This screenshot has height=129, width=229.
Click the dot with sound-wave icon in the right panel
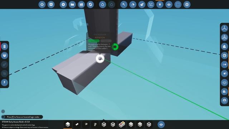(224, 73)
